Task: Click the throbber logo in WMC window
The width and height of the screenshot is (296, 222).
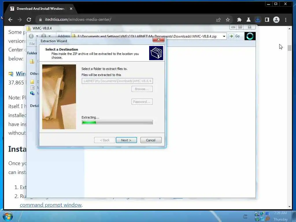Action: (250, 36)
